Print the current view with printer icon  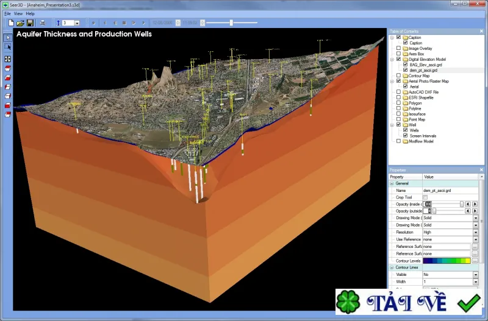pos(43,23)
